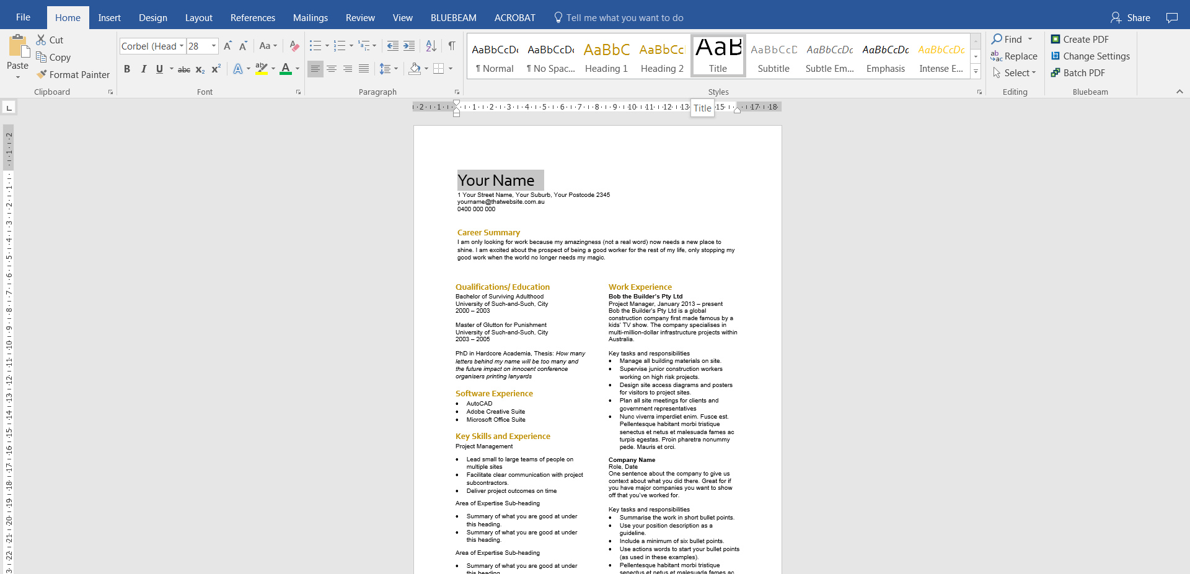Apply the Subtitle style
This screenshot has height=574, width=1190.
[773, 57]
